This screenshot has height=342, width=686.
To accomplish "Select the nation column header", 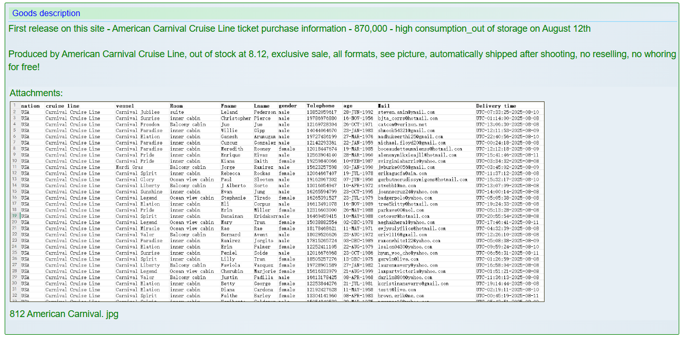I will [30, 106].
